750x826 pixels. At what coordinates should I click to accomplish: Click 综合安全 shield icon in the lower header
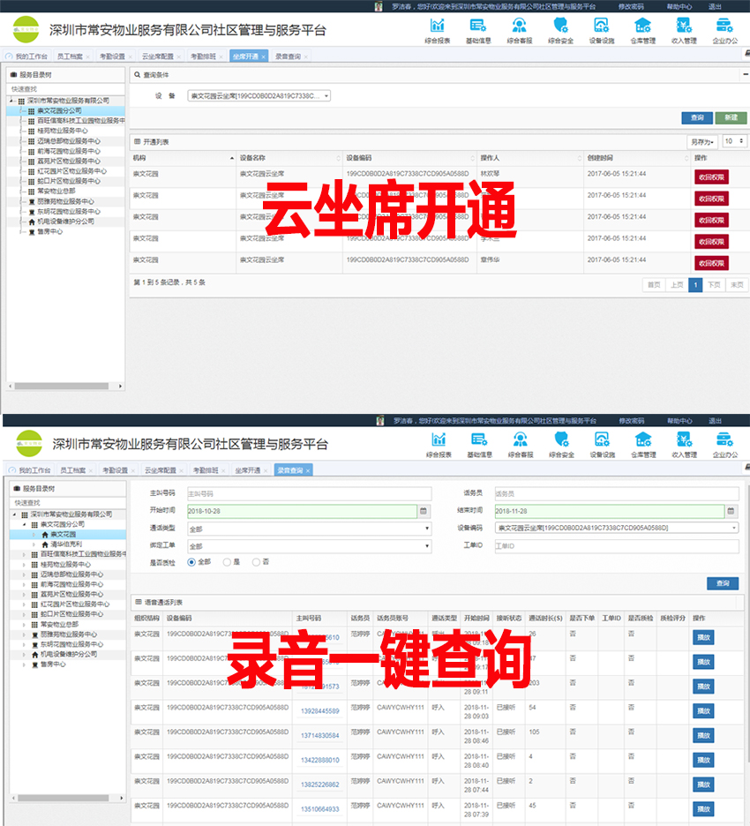[x=560, y=443]
